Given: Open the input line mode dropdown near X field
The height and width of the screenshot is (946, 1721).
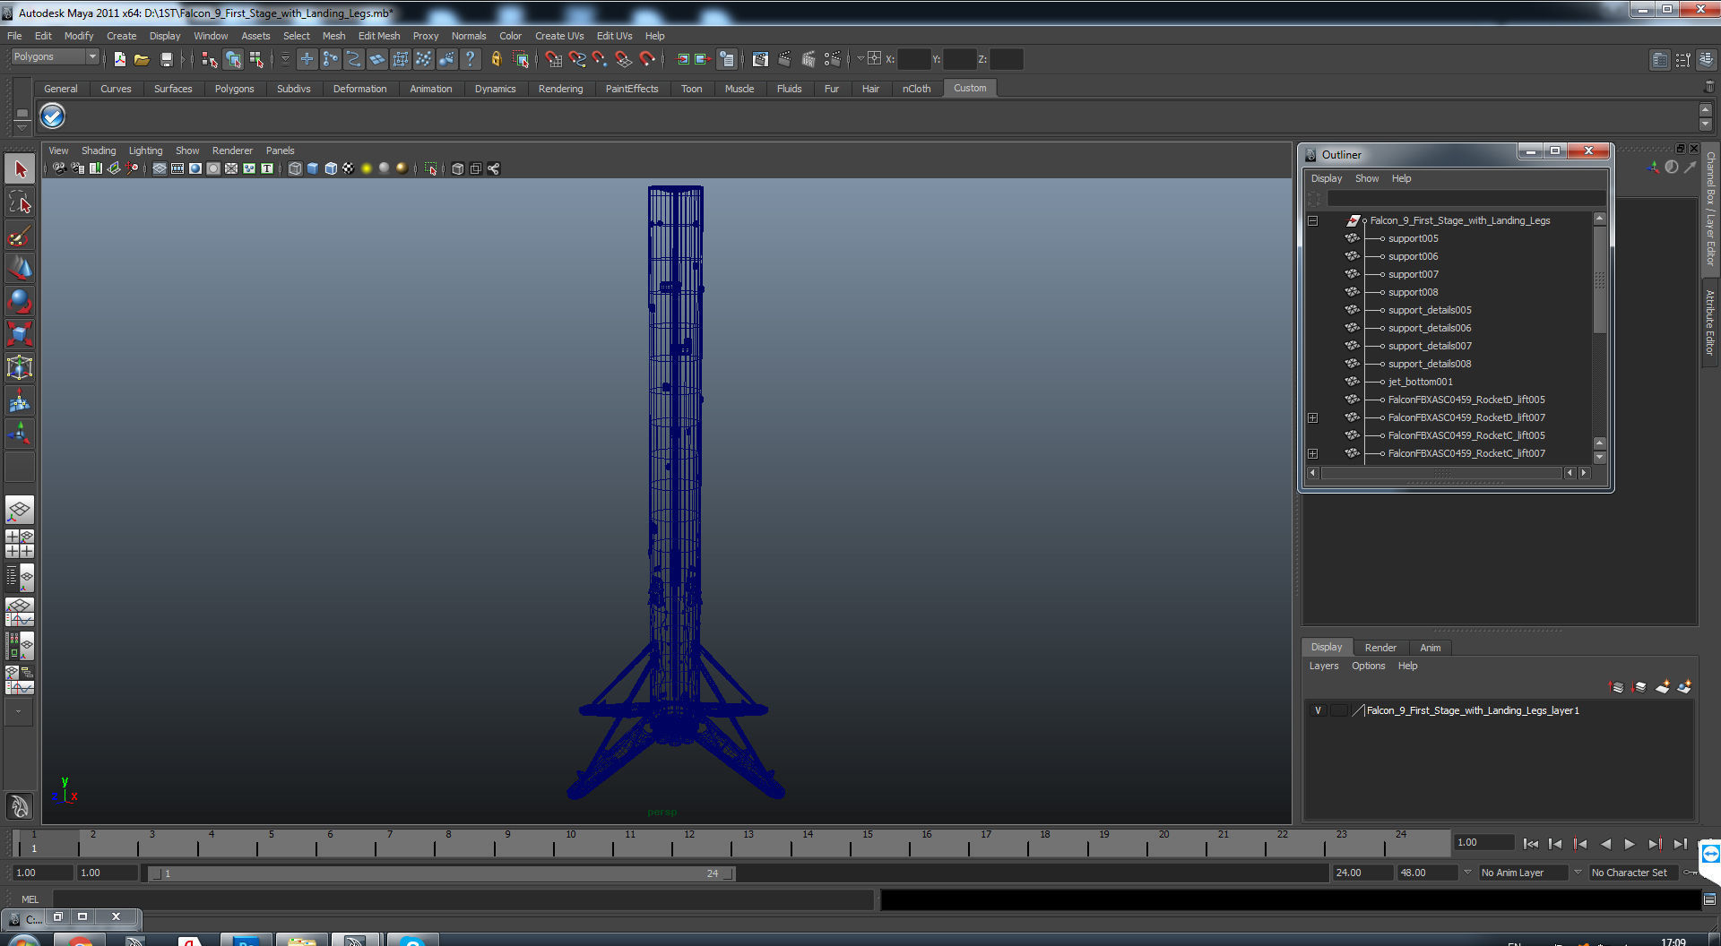Looking at the screenshot, I should click(860, 58).
